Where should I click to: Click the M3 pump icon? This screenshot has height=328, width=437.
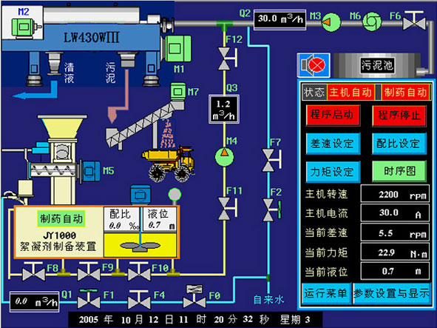pos(331,21)
